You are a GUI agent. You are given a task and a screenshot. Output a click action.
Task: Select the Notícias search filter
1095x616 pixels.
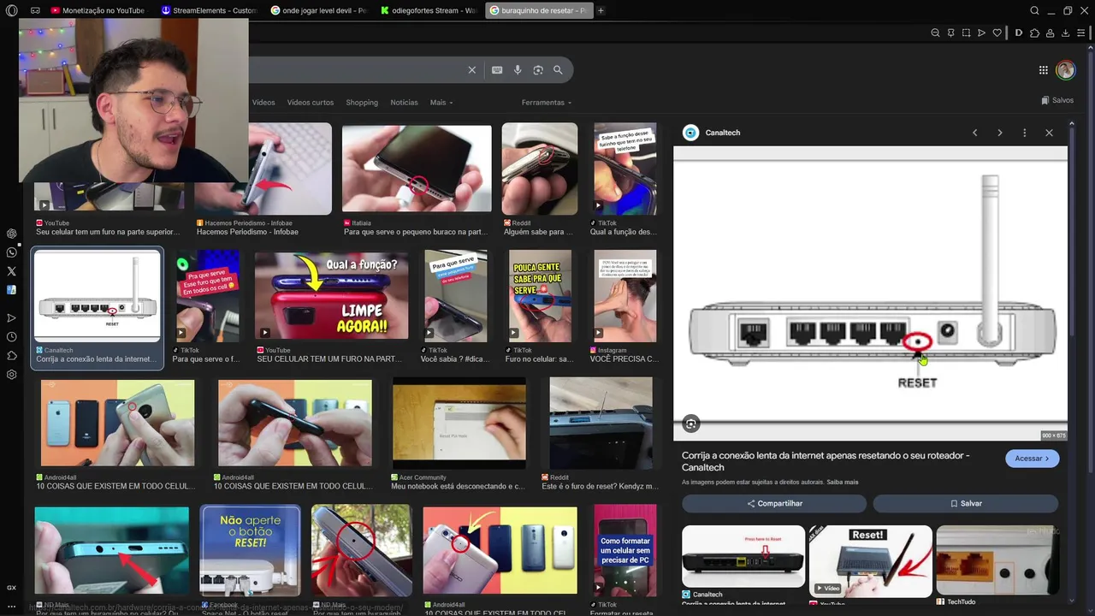[x=404, y=103]
